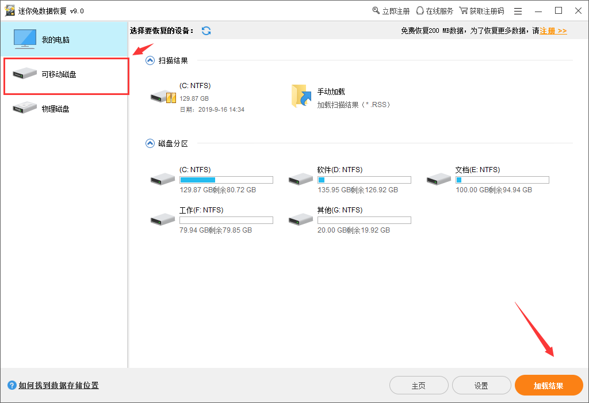This screenshot has height=403, width=589.
Task: Open 在线服务 in the title bar
Action: coord(435,11)
